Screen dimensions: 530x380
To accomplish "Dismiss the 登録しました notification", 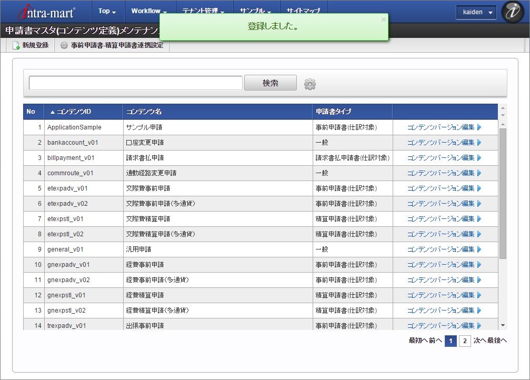I will click(383, 19).
